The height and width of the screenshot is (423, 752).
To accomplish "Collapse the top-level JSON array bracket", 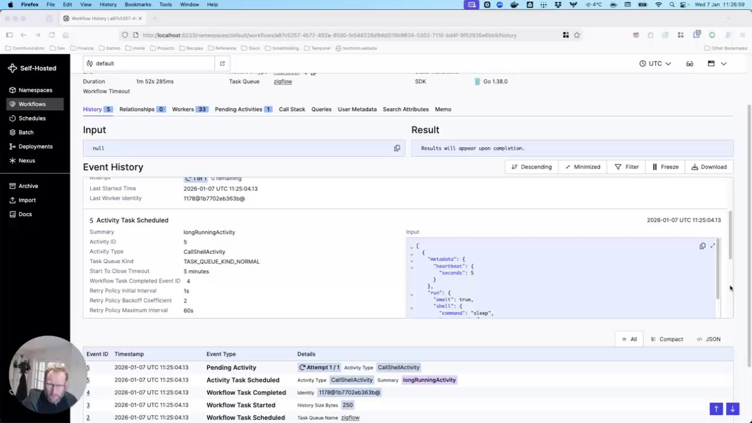I will click(411, 247).
